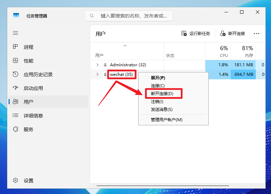Select 注销(I) in the context menu
The width and height of the screenshot is (271, 194).
[x=157, y=102]
